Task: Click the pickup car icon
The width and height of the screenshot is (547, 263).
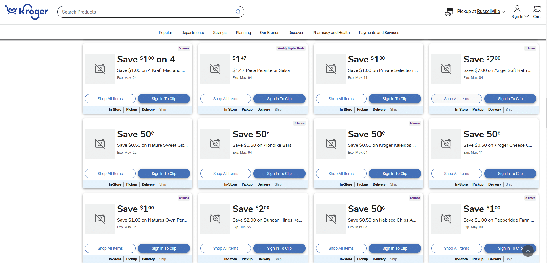Action: pos(449,12)
